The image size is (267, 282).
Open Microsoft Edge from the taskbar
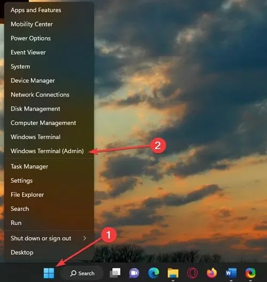pyautogui.click(x=154, y=273)
